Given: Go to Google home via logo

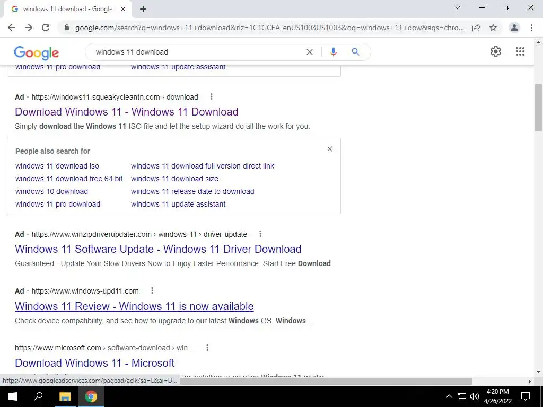Looking at the screenshot, I should (x=37, y=52).
